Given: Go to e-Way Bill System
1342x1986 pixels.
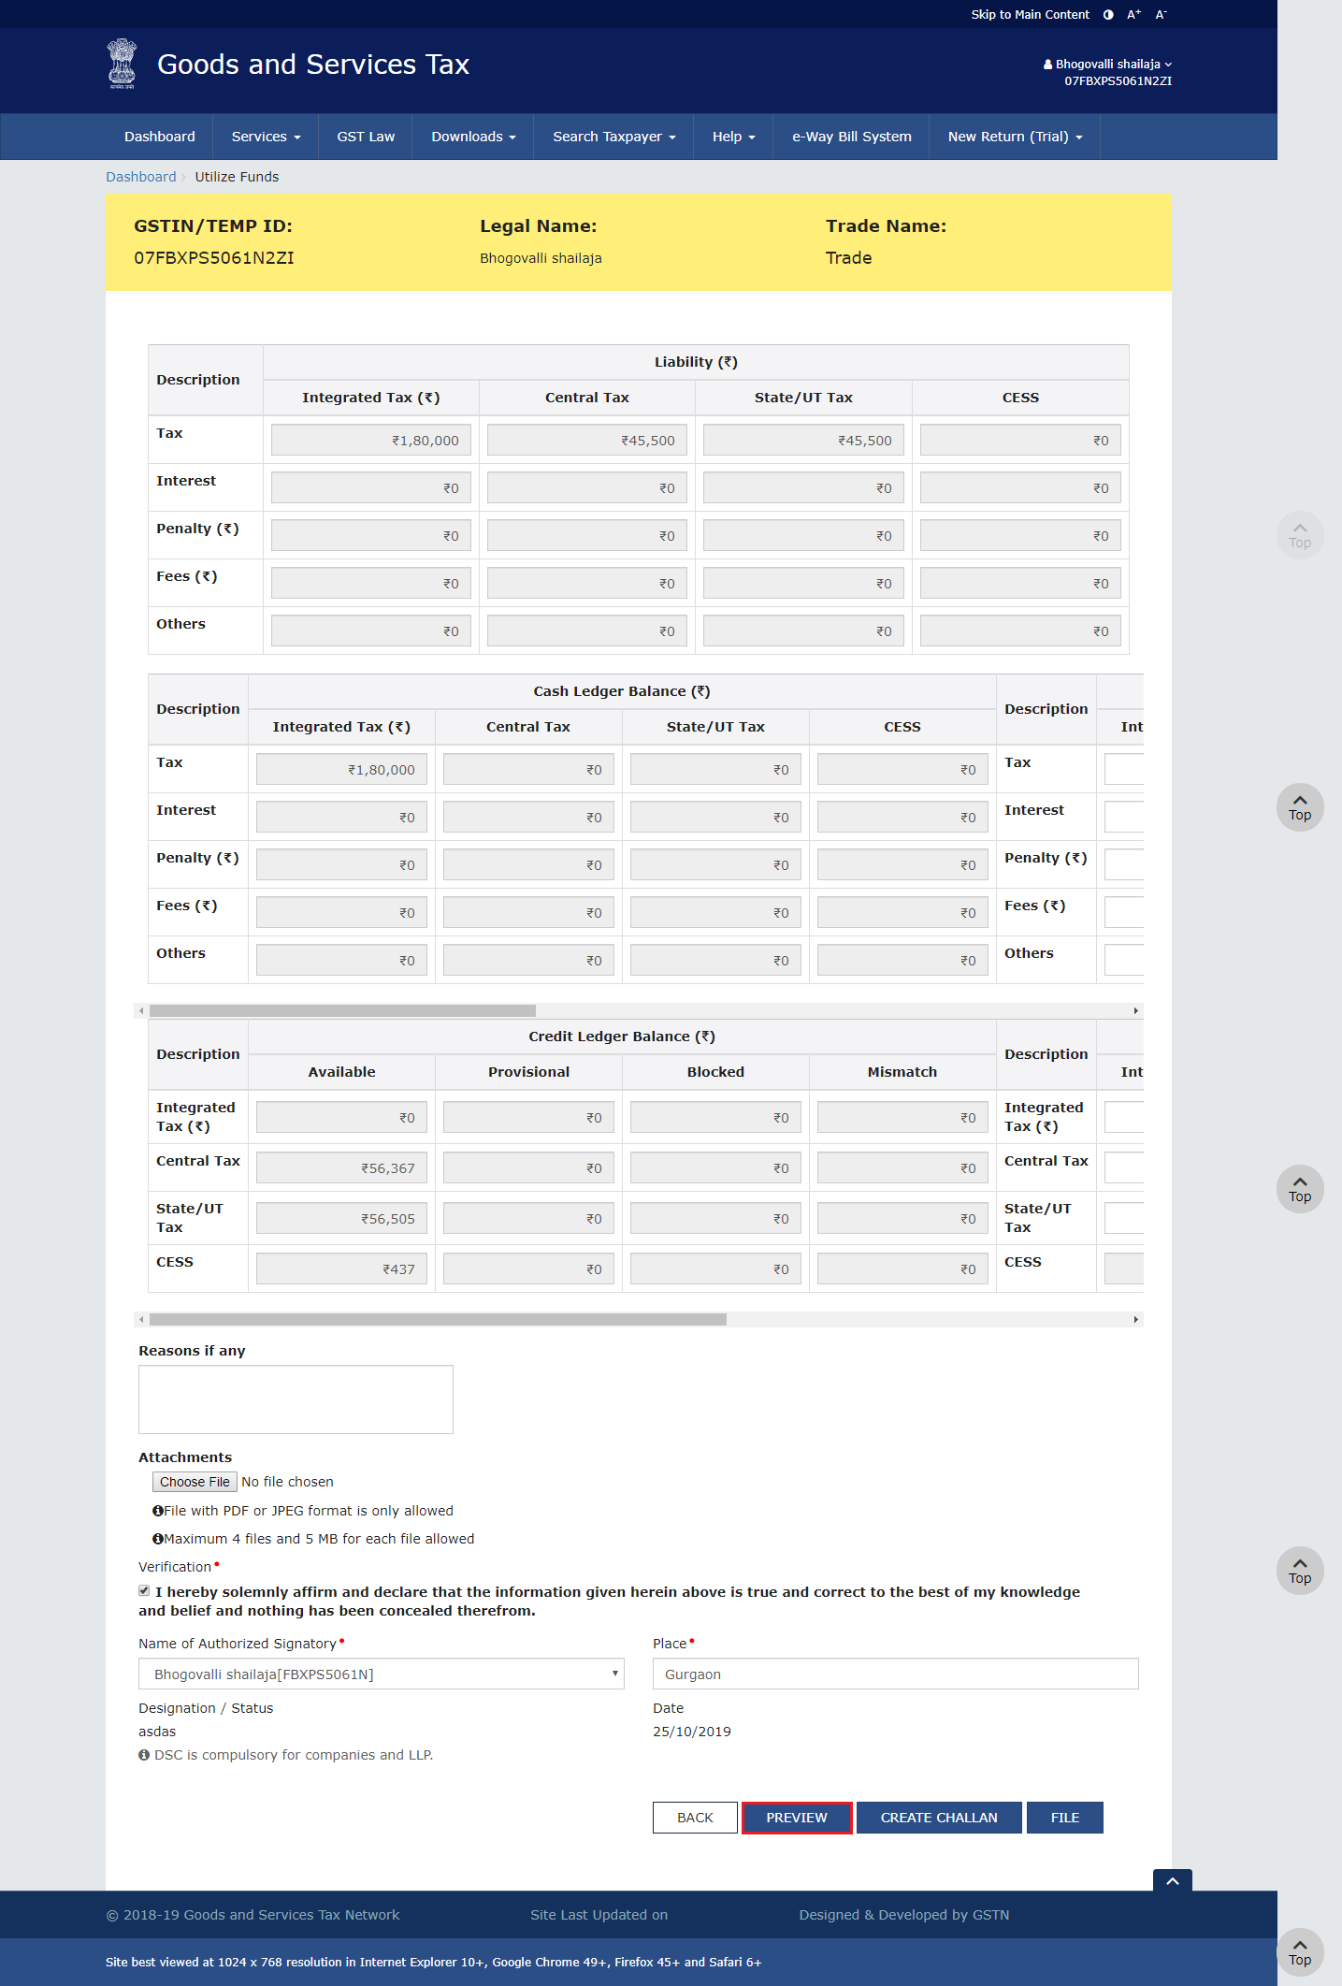Looking at the screenshot, I should point(851,137).
